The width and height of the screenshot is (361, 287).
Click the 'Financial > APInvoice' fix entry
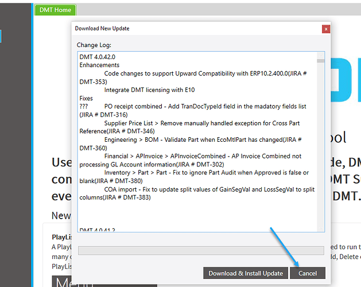pyautogui.click(x=191, y=160)
